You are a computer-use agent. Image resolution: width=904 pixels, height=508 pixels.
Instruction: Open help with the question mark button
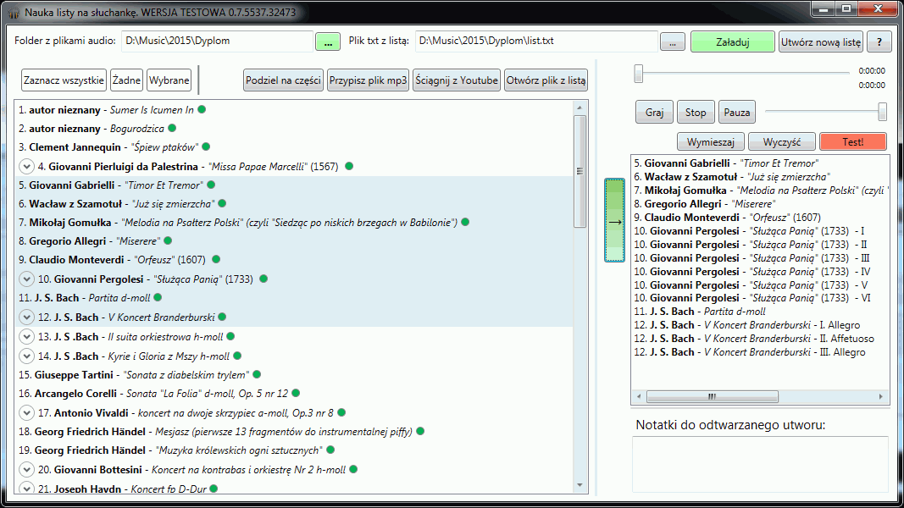click(x=879, y=41)
